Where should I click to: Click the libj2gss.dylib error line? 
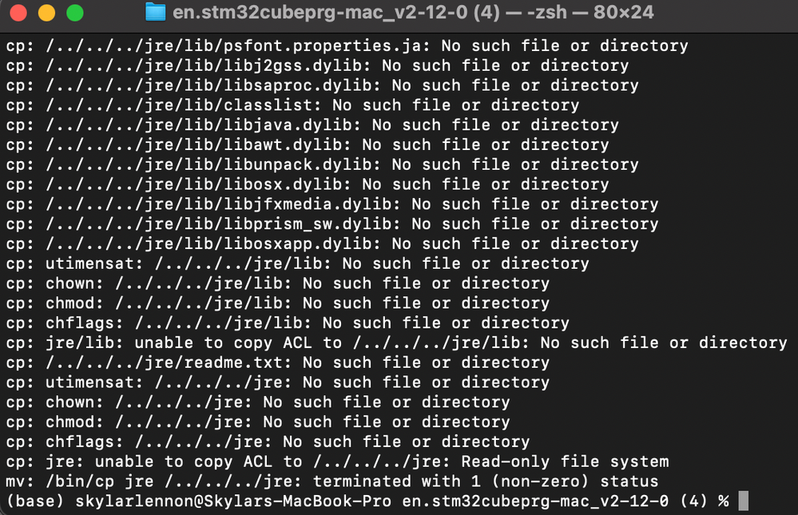click(318, 65)
